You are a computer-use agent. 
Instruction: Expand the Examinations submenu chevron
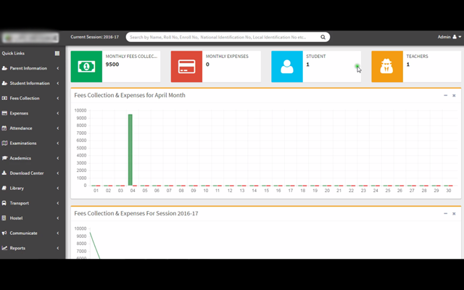(x=58, y=143)
